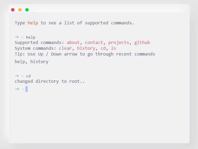Image resolution: width=198 pixels, height=149 pixels.
Task: Click the 'clear' system command
Action: tap(65, 48)
